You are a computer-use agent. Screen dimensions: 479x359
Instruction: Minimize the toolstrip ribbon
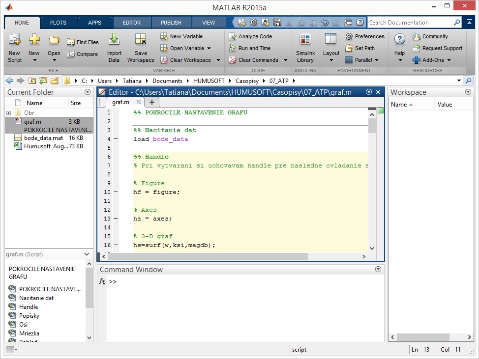coord(469,22)
